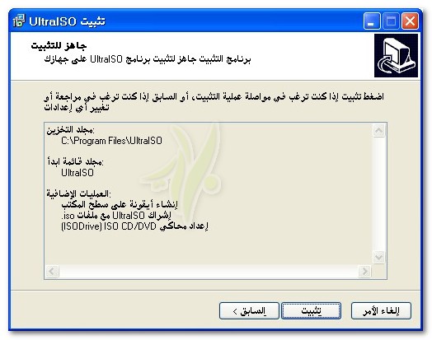
Task: Click the جاهز للتثبيت heading text
Action: (x=59, y=45)
